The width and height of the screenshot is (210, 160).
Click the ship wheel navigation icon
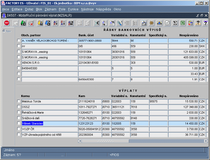coord(152,23)
